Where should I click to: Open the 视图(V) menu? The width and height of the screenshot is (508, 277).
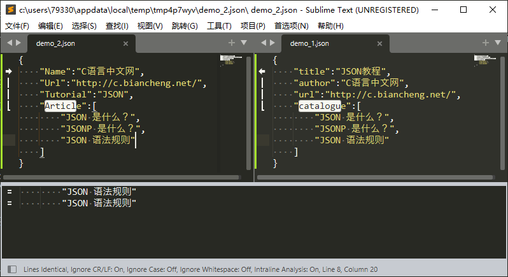[150, 26]
